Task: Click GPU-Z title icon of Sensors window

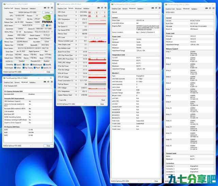Action: click(x=58, y=4)
